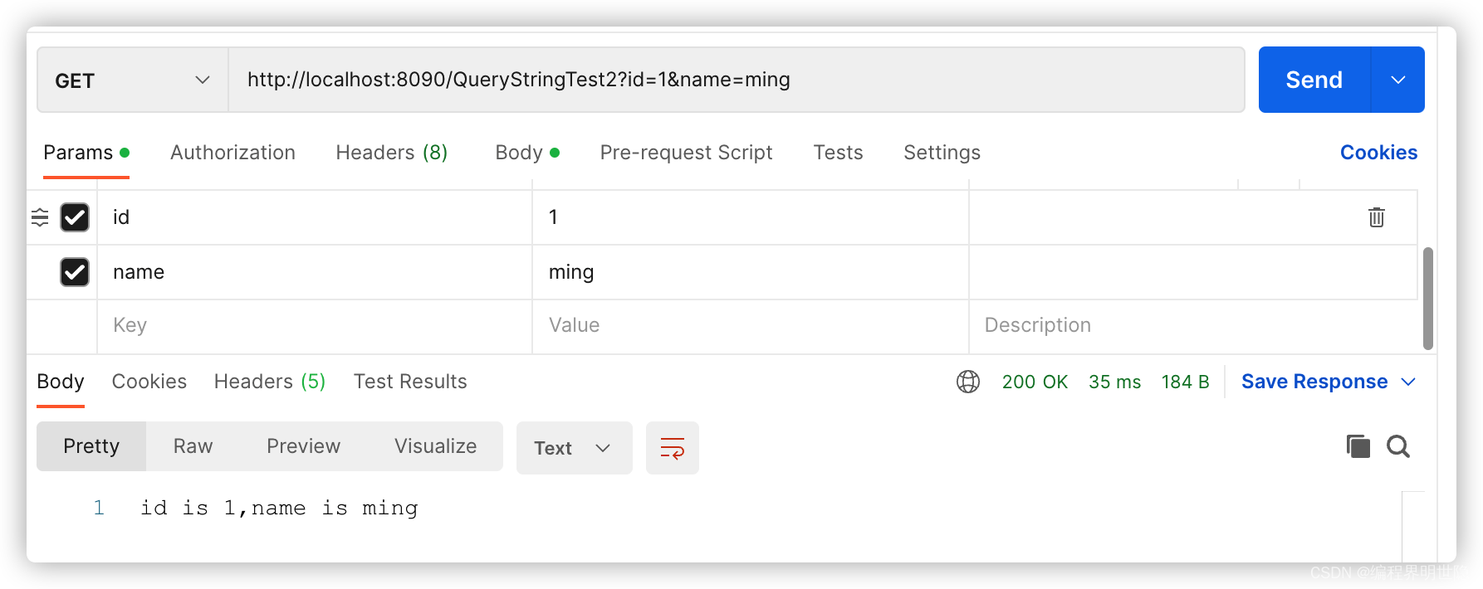Click the params table vertical scrollbar
Screen dimensions: 1483x589
coord(1427,299)
